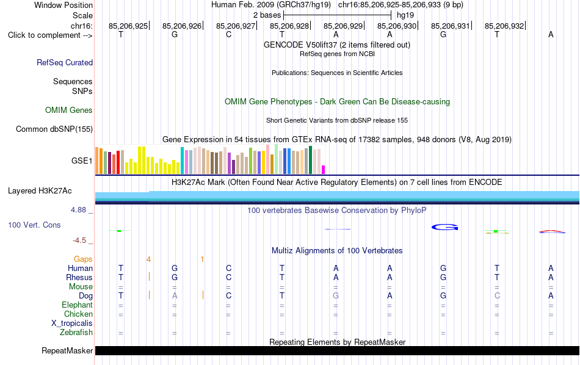Screen dimensions: 580x365
Task: Select the Common dbSNP(155) track label
Action: click(54, 129)
